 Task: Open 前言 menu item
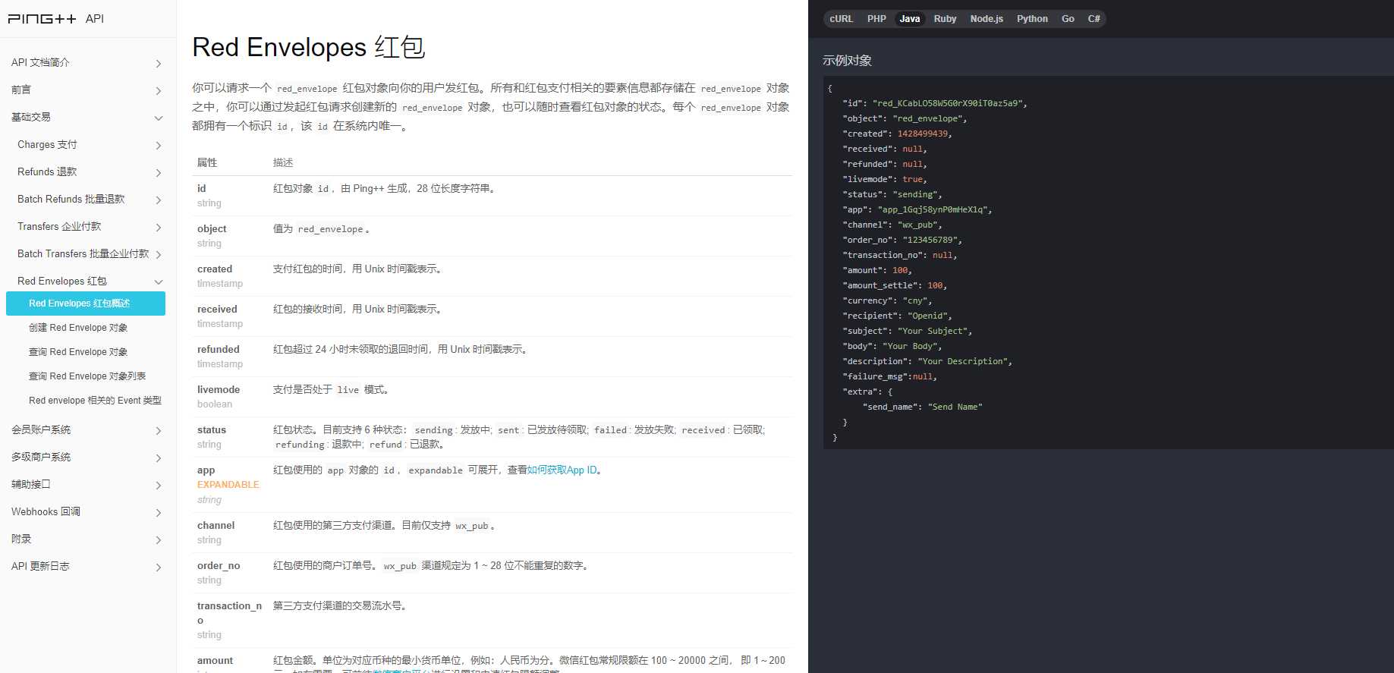point(21,90)
